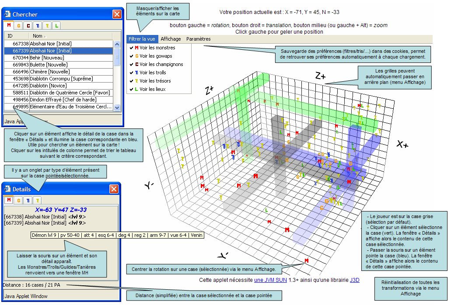Click the X=-63 Y=47 Z=-33 coordinates heading
Image resolution: width=451 pixels, height=305 pixels.
(x=61, y=210)
